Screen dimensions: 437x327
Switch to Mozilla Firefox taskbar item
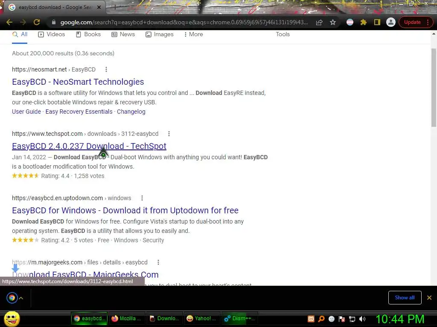(127, 318)
